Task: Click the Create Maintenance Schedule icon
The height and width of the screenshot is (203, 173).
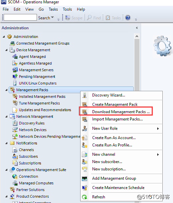Action: click(85, 188)
